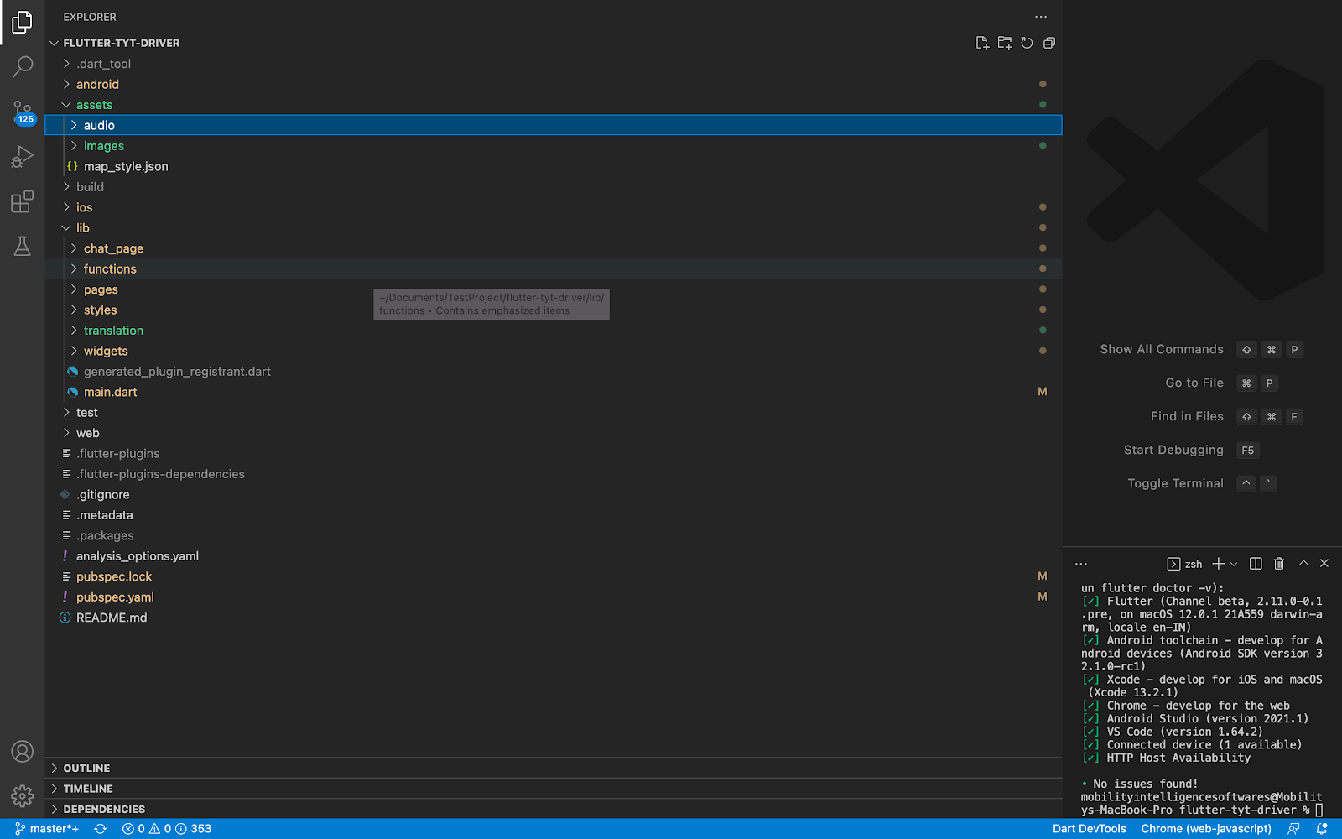Open the Testing view in activity bar

pos(23,246)
